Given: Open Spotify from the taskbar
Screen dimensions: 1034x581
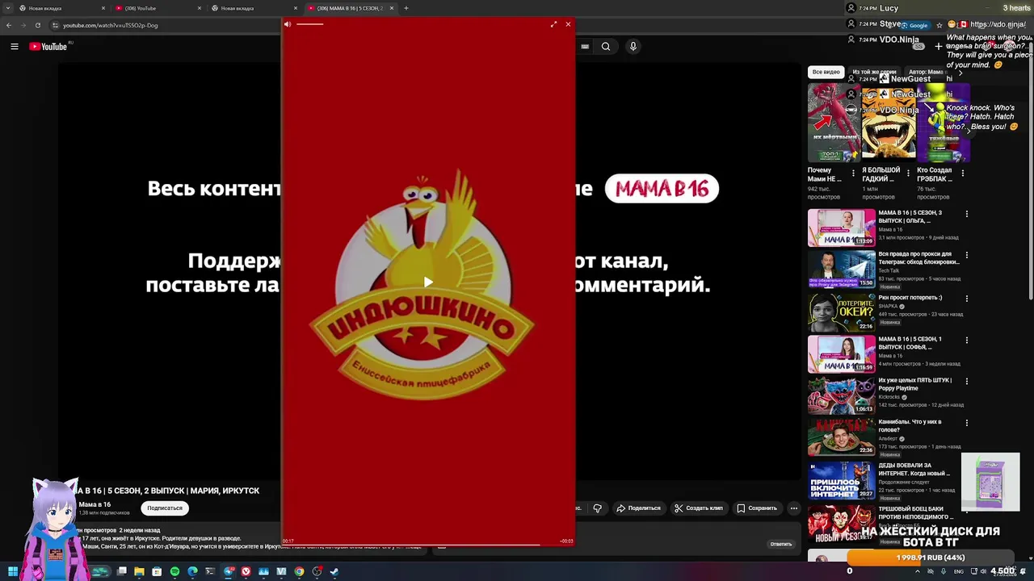Looking at the screenshot, I should point(174,571).
